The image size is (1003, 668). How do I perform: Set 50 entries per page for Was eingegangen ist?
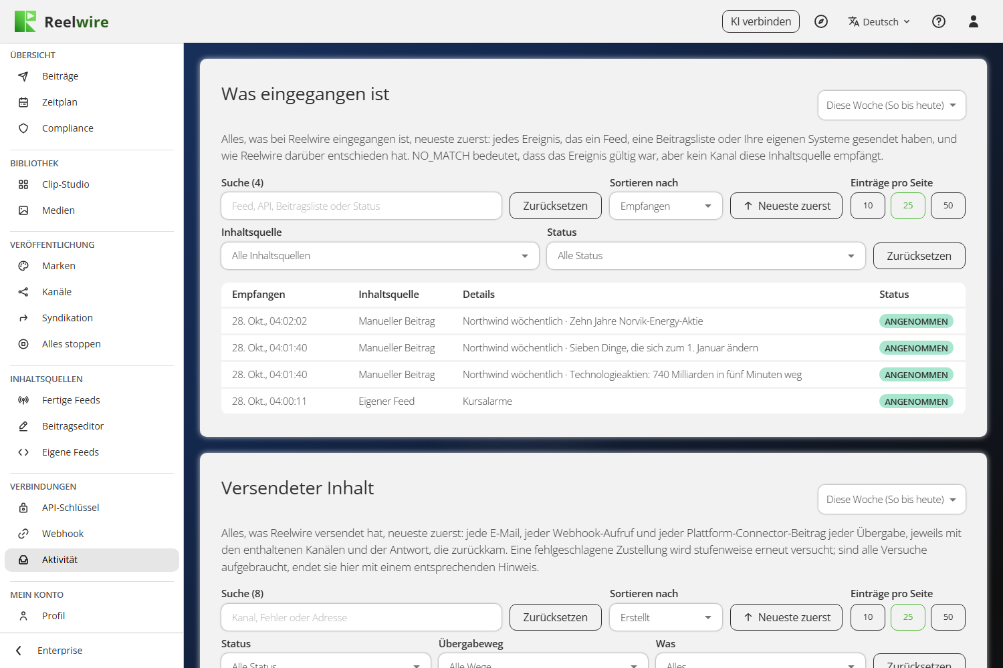click(x=948, y=206)
